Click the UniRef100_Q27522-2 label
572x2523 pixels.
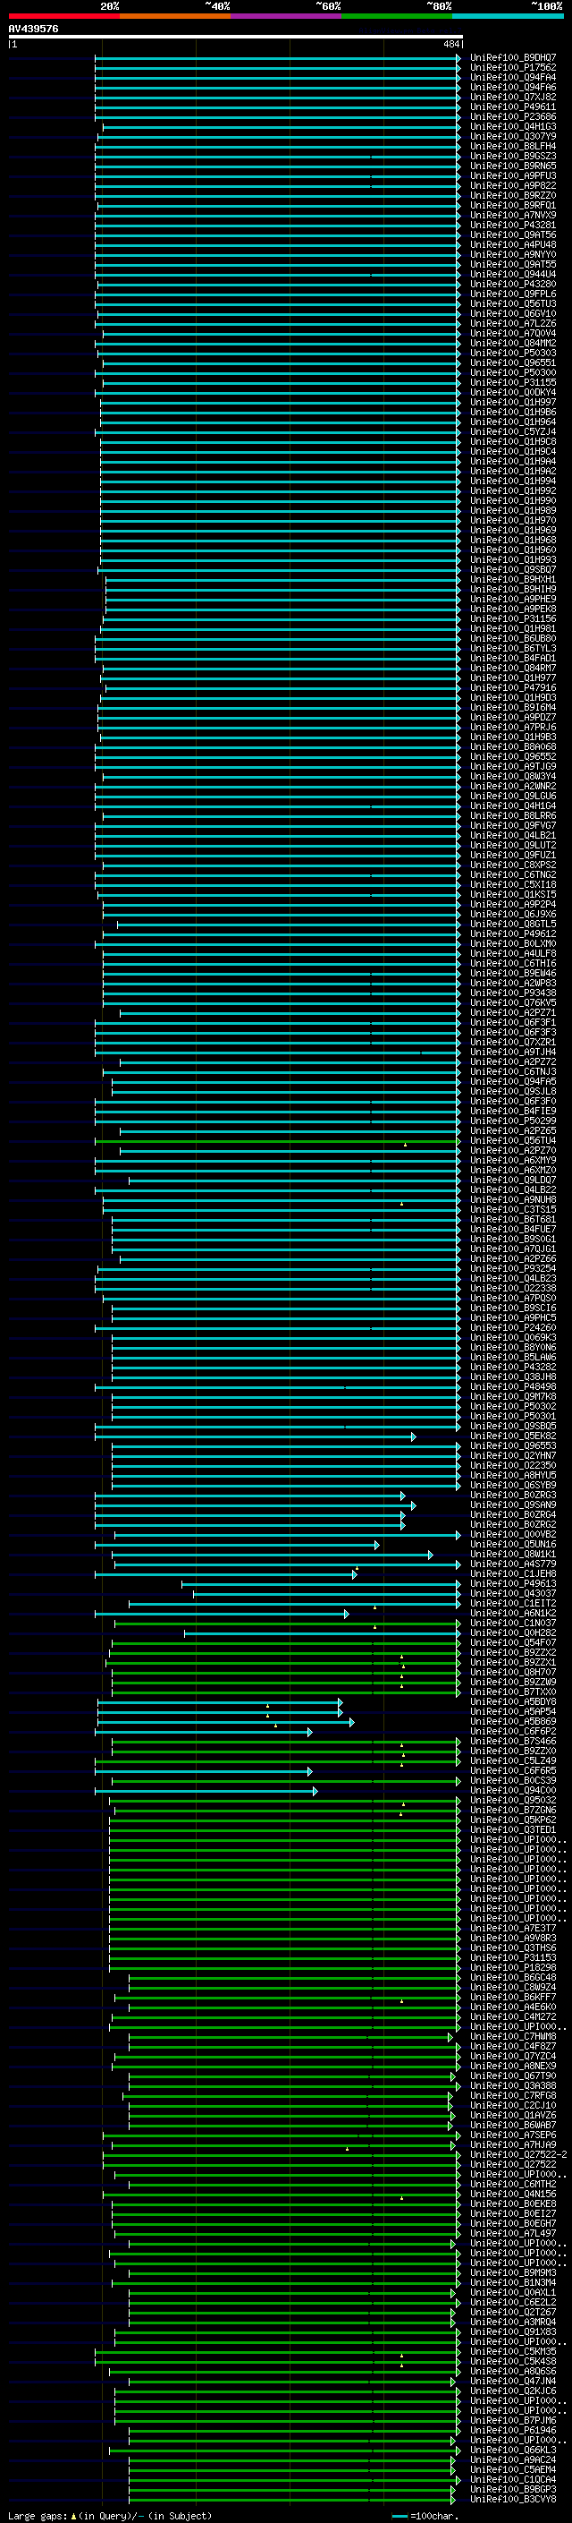518,2153
